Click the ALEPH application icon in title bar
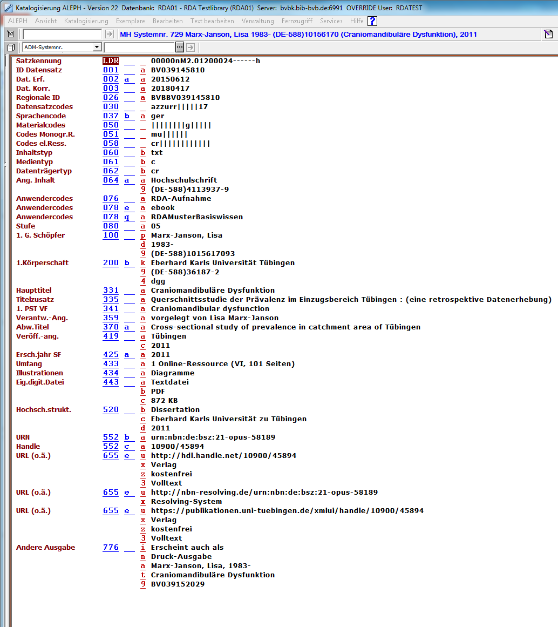 pyautogui.click(x=8, y=7)
